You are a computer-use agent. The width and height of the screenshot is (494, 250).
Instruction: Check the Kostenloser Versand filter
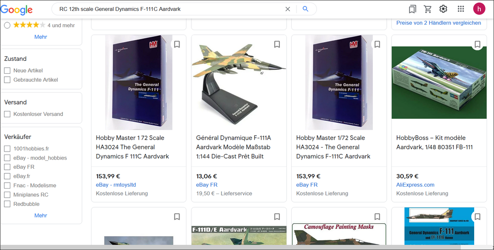click(7, 114)
